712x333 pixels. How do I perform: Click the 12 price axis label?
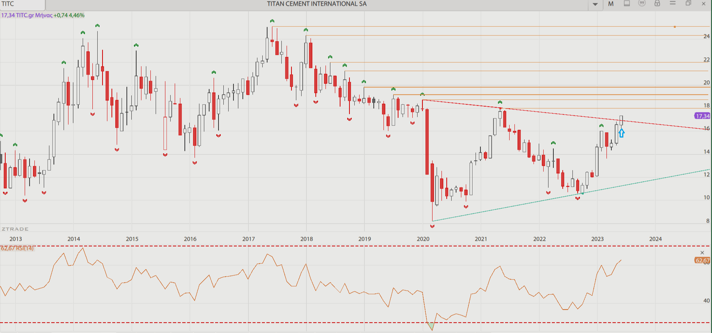[706, 175]
